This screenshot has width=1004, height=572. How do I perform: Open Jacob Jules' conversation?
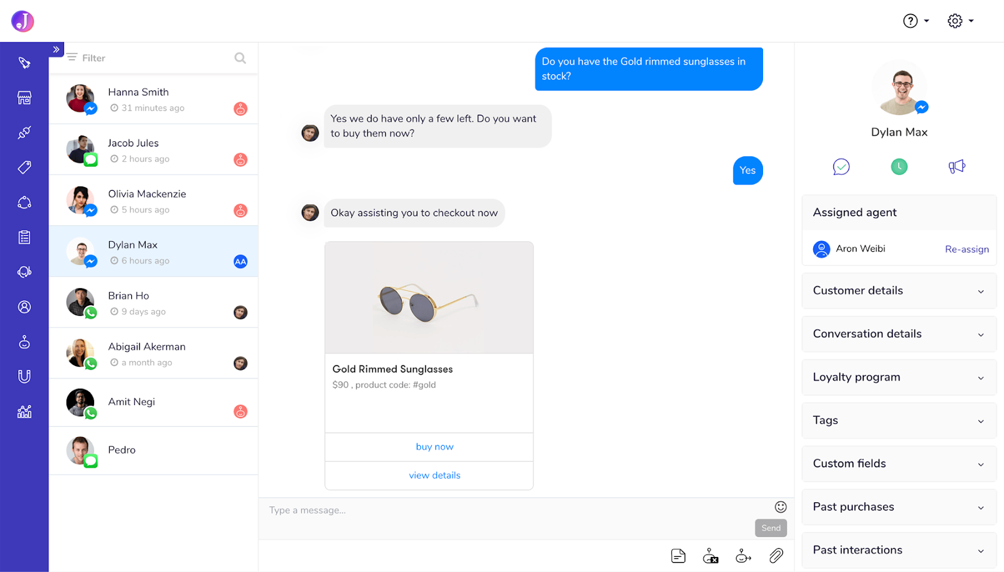coord(154,150)
